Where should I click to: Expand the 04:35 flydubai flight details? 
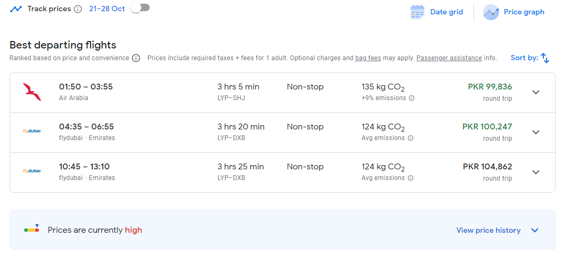536,132
